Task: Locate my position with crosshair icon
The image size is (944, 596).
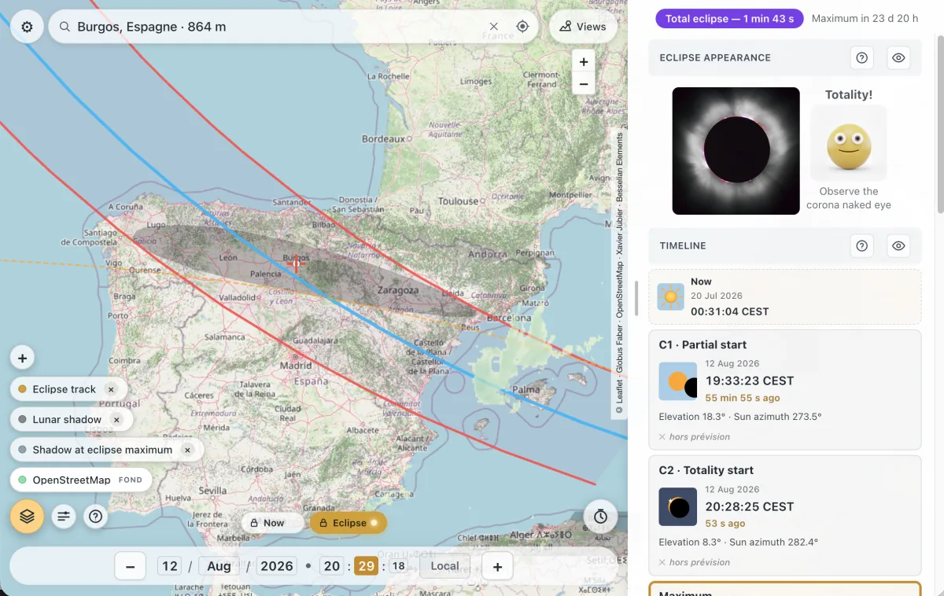Action: pos(522,27)
